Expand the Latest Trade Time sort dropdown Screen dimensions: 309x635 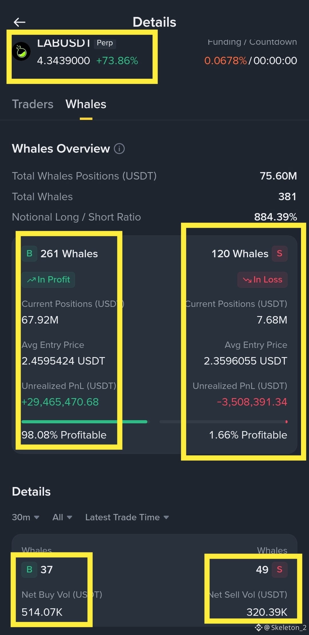[x=127, y=517]
